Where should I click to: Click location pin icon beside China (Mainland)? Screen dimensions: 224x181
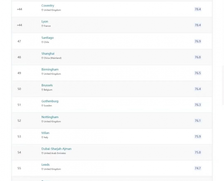(42, 58)
